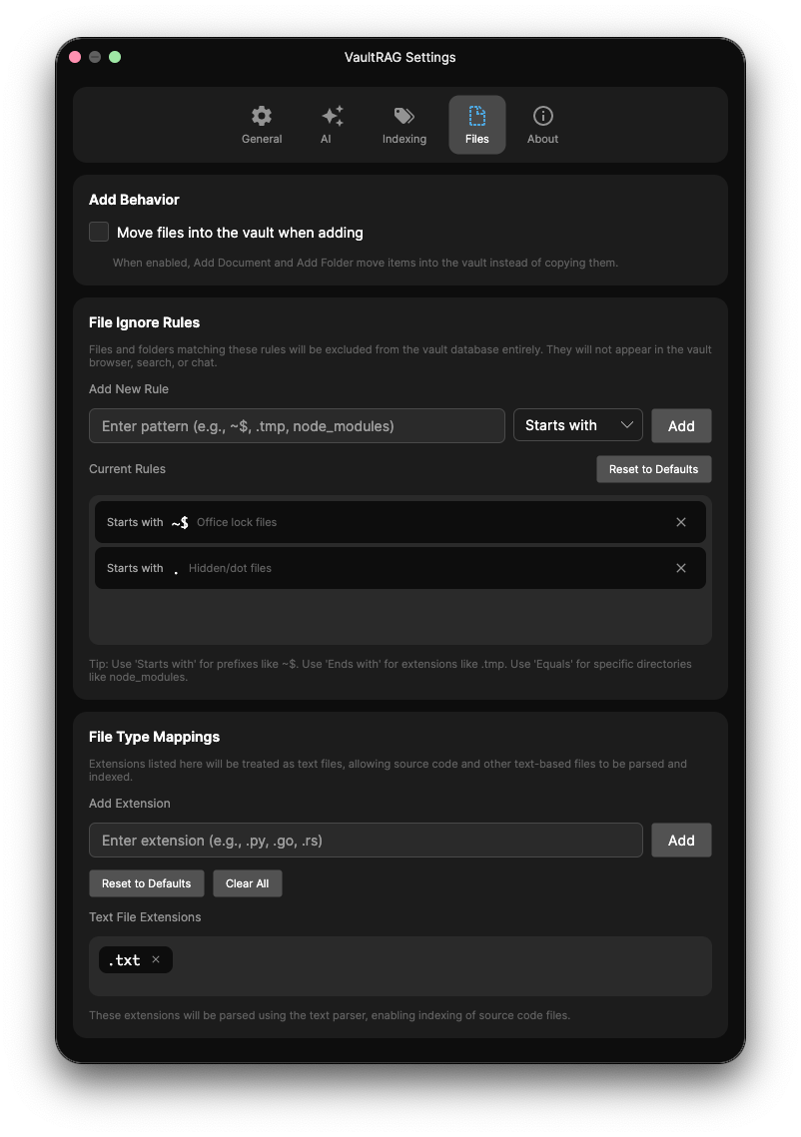The height and width of the screenshot is (1137, 801).
Task: Add the new ignore rule
Action: click(x=680, y=425)
